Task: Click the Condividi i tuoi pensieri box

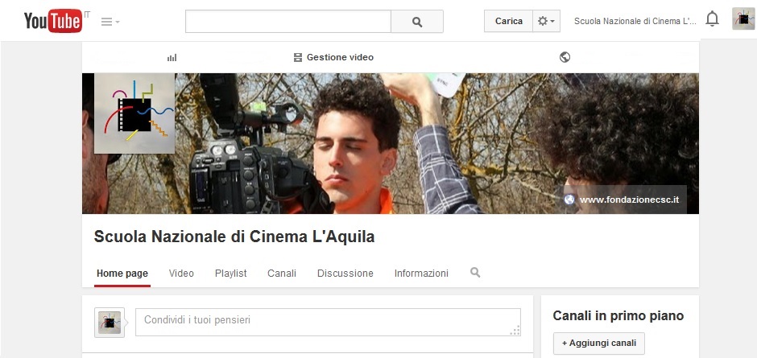Action: pos(329,320)
